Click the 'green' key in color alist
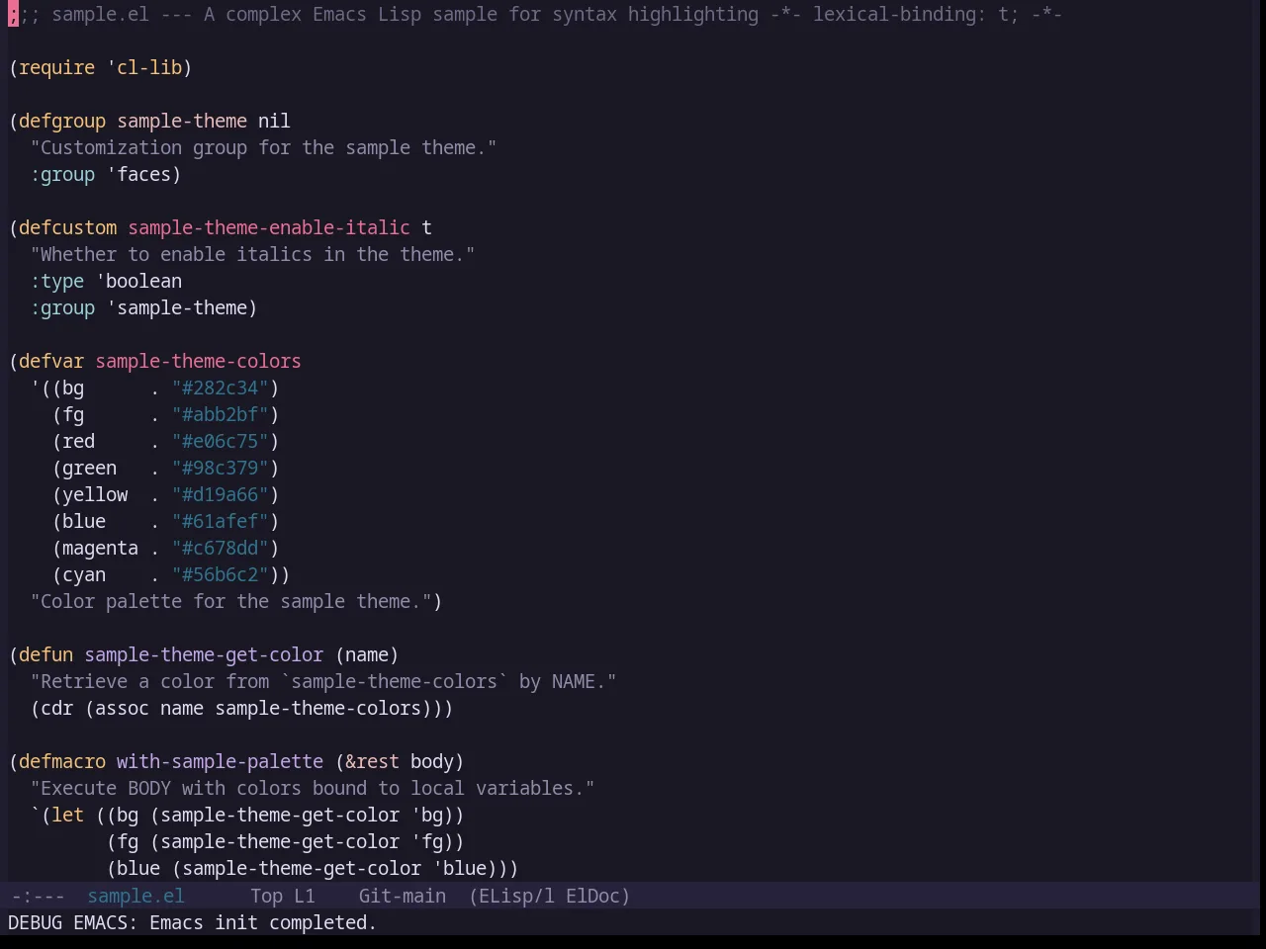This screenshot has width=1266, height=949. point(89,468)
